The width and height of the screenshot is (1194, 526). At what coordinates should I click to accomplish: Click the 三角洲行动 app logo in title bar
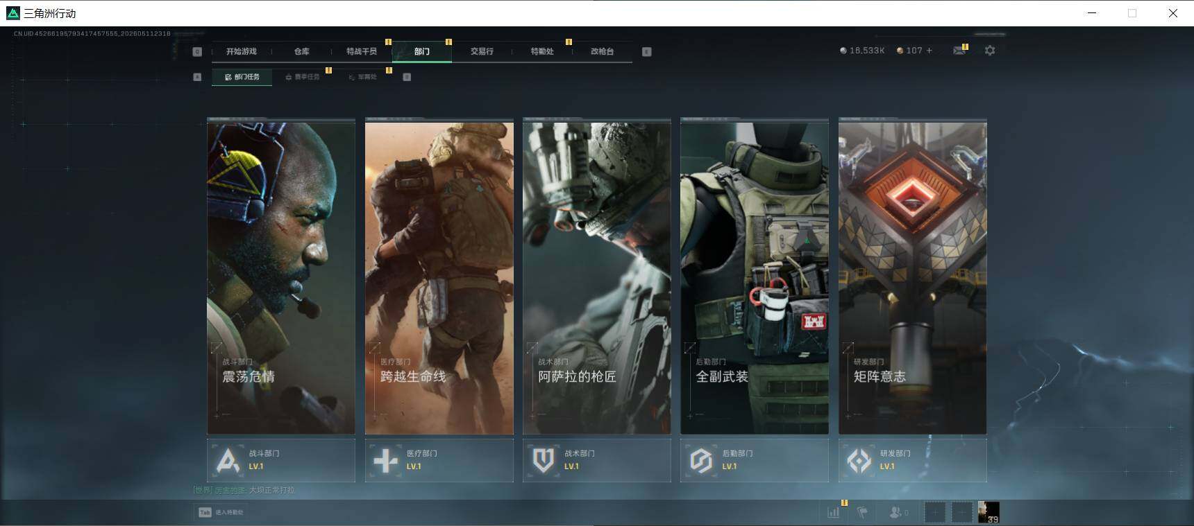point(12,13)
